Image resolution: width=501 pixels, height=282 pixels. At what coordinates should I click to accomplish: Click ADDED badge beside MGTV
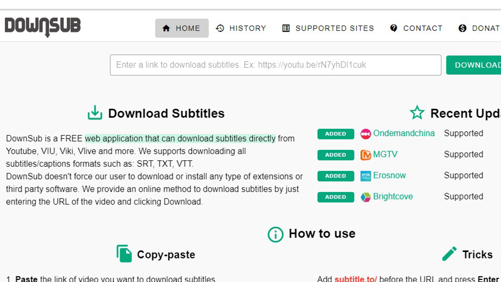click(335, 155)
